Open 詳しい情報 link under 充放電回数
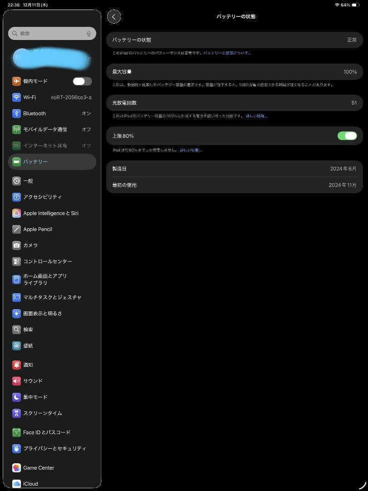 [256, 115]
